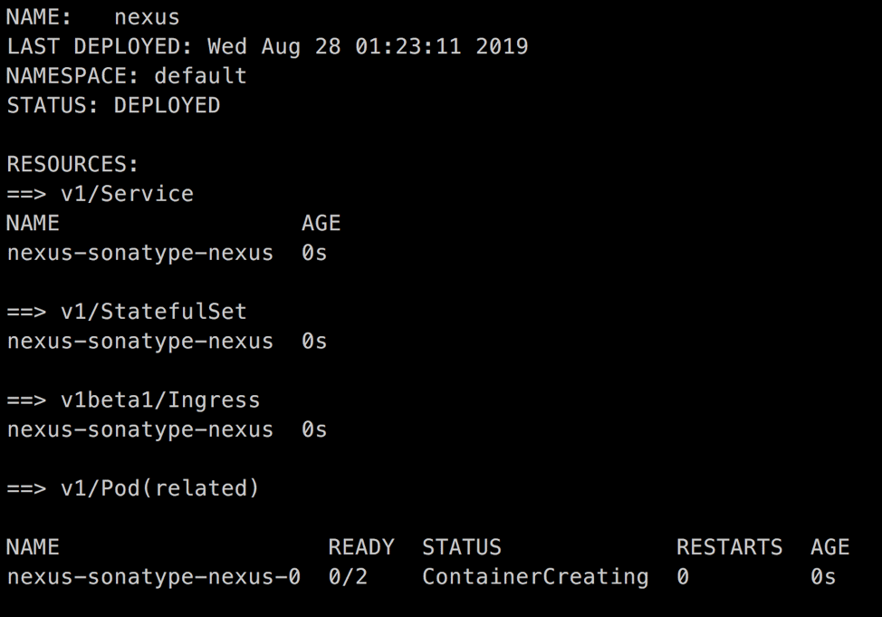The width and height of the screenshot is (882, 617).
Task: Click 'nexus-sonatype-nexus' under v1/Service
Action: (x=140, y=253)
